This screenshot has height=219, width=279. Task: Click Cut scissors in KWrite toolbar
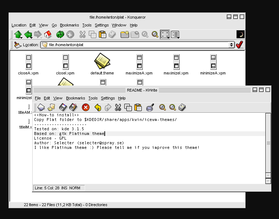(118, 107)
